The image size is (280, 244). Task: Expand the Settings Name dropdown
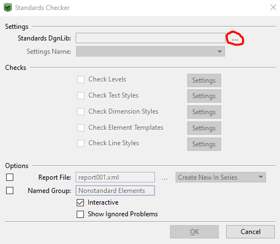pos(151,52)
